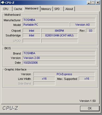Click the '82801GHM (ICH7-M/U)' southbridge value

pyautogui.click(x=59, y=35)
